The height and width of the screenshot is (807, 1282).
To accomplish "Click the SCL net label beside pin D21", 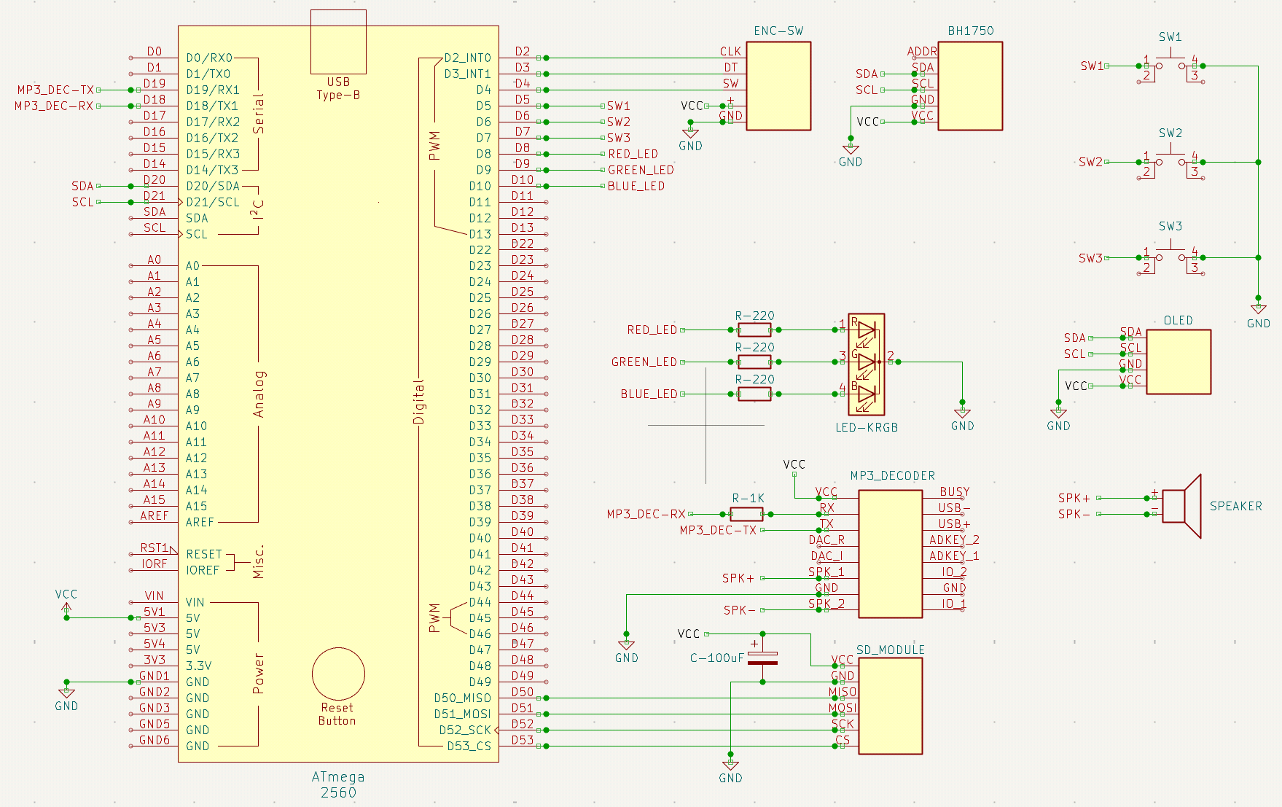I will click(82, 202).
